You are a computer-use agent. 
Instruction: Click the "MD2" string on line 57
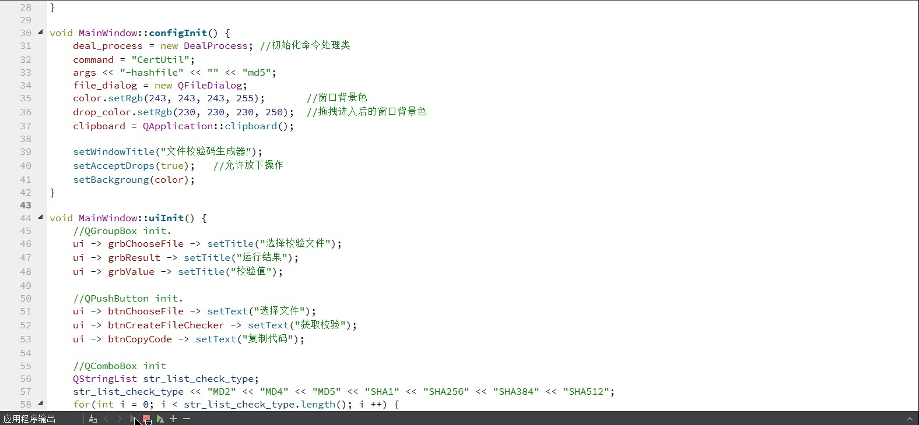(x=222, y=391)
